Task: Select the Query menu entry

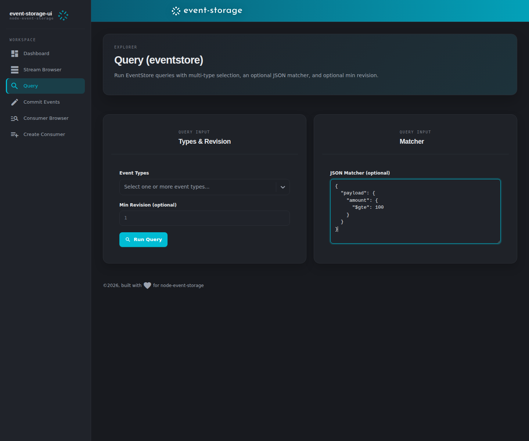Action: 46,86
